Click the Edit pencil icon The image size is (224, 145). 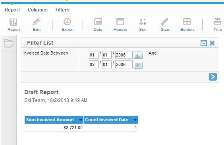[x=37, y=22]
